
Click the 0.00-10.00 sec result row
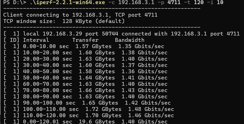[84, 46]
